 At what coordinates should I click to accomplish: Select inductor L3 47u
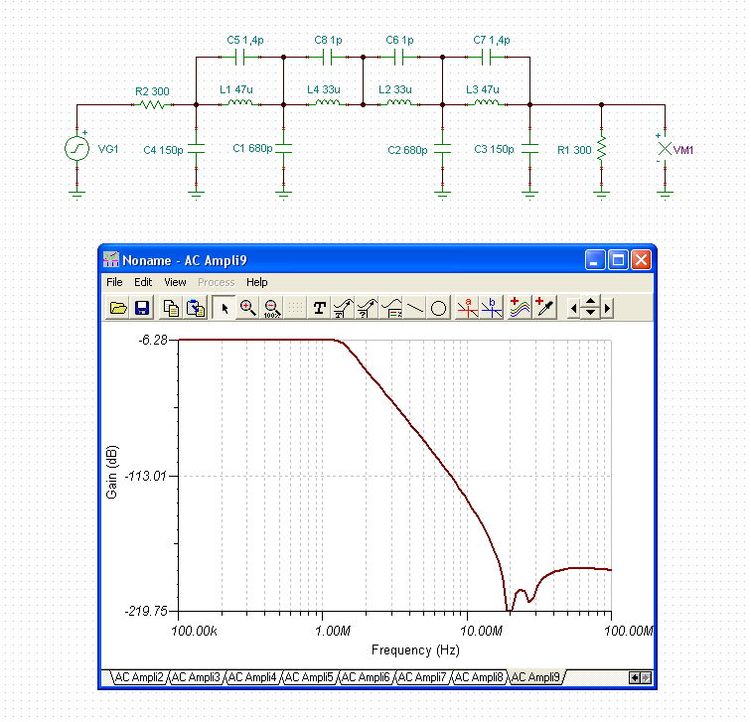coord(486,102)
